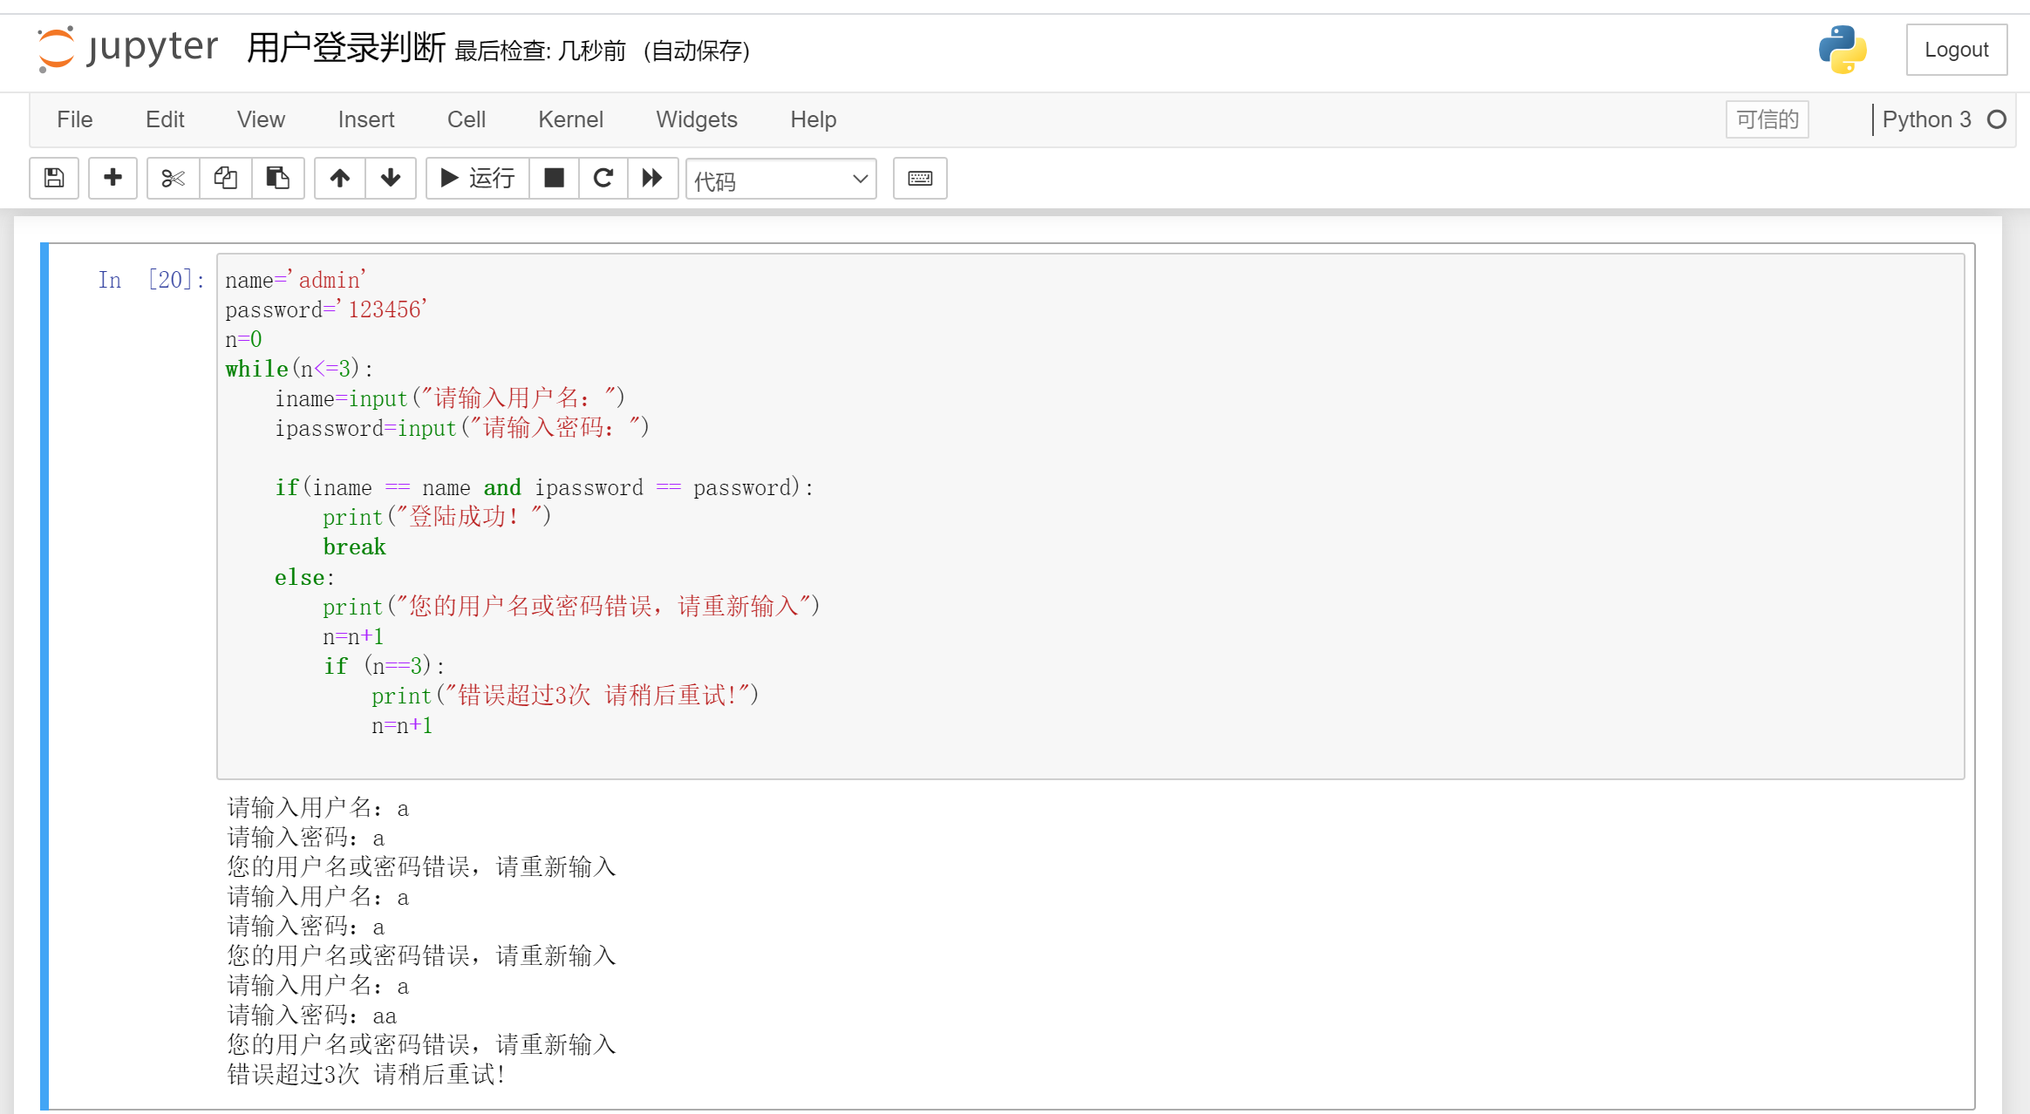The image size is (2030, 1114).
Task: Paste cells below with clipboard icon
Action: coord(277,179)
